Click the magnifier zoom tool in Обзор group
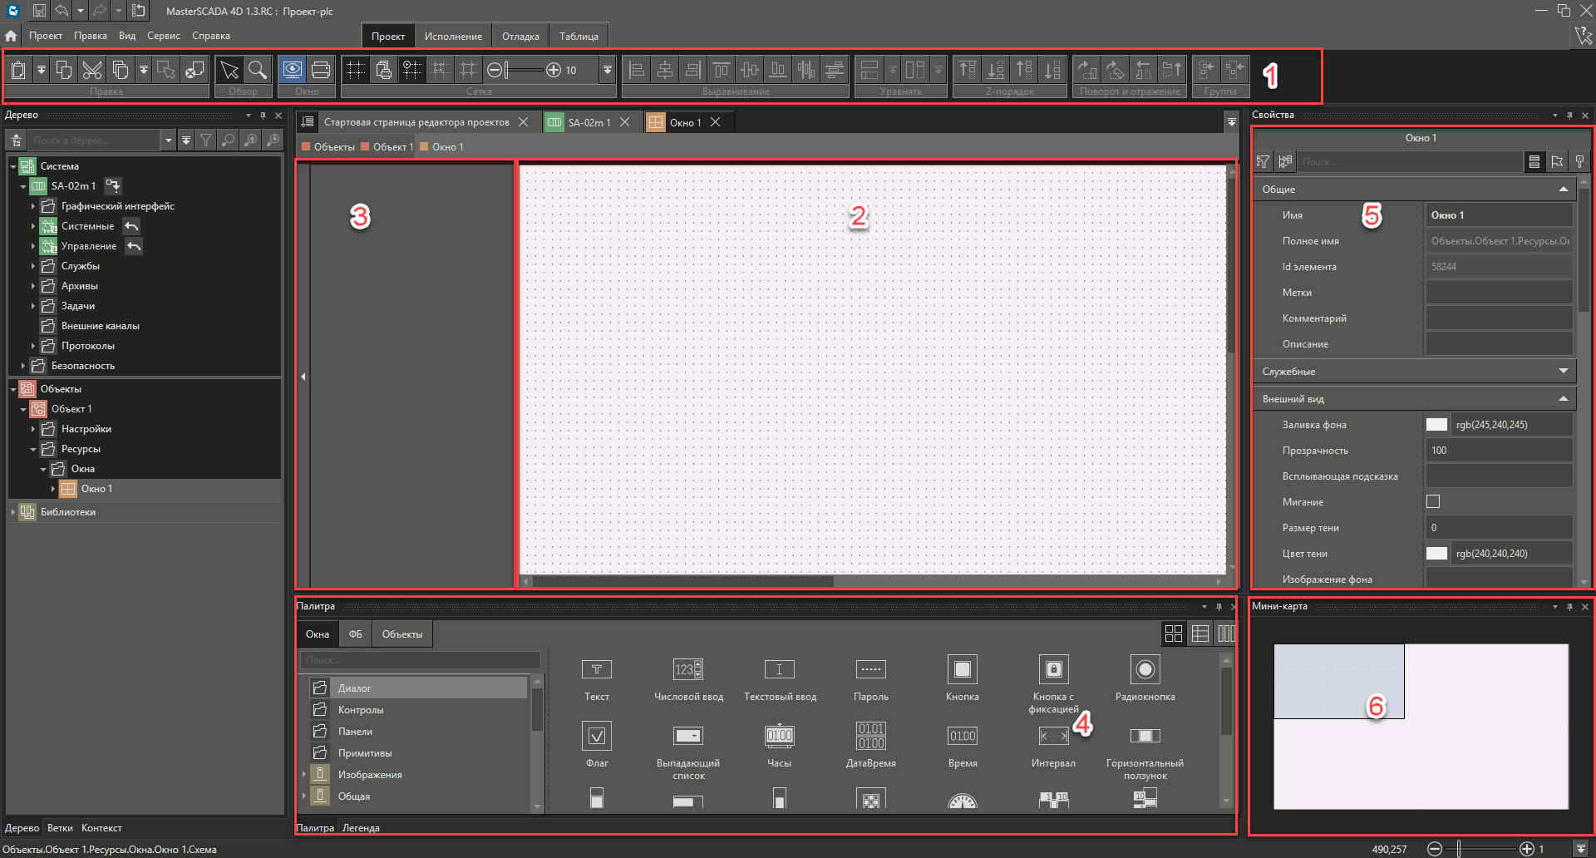This screenshot has height=858, width=1596. [x=258, y=70]
